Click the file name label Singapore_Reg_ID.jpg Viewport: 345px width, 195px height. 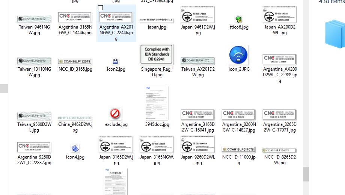click(157, 72)
